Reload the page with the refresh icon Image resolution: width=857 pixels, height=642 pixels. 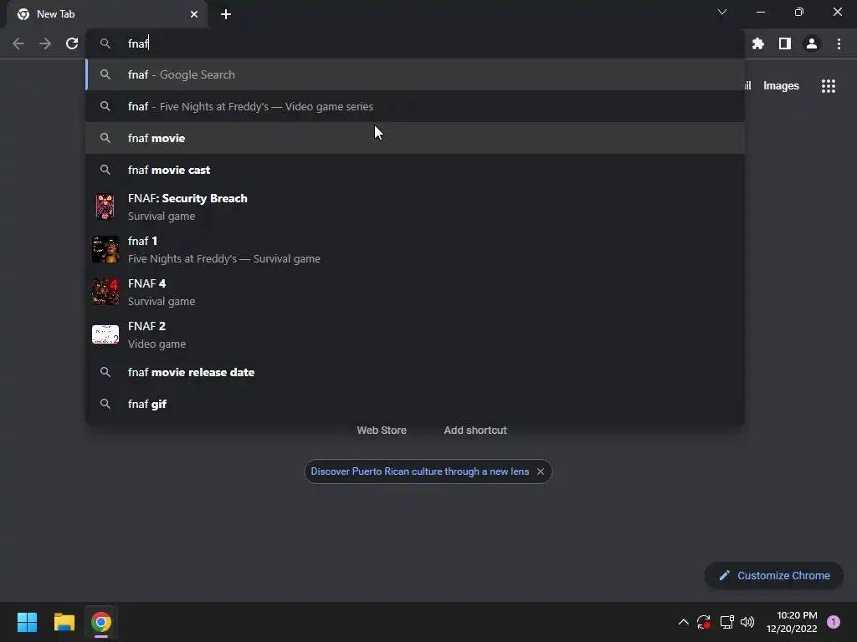(72, 43)
